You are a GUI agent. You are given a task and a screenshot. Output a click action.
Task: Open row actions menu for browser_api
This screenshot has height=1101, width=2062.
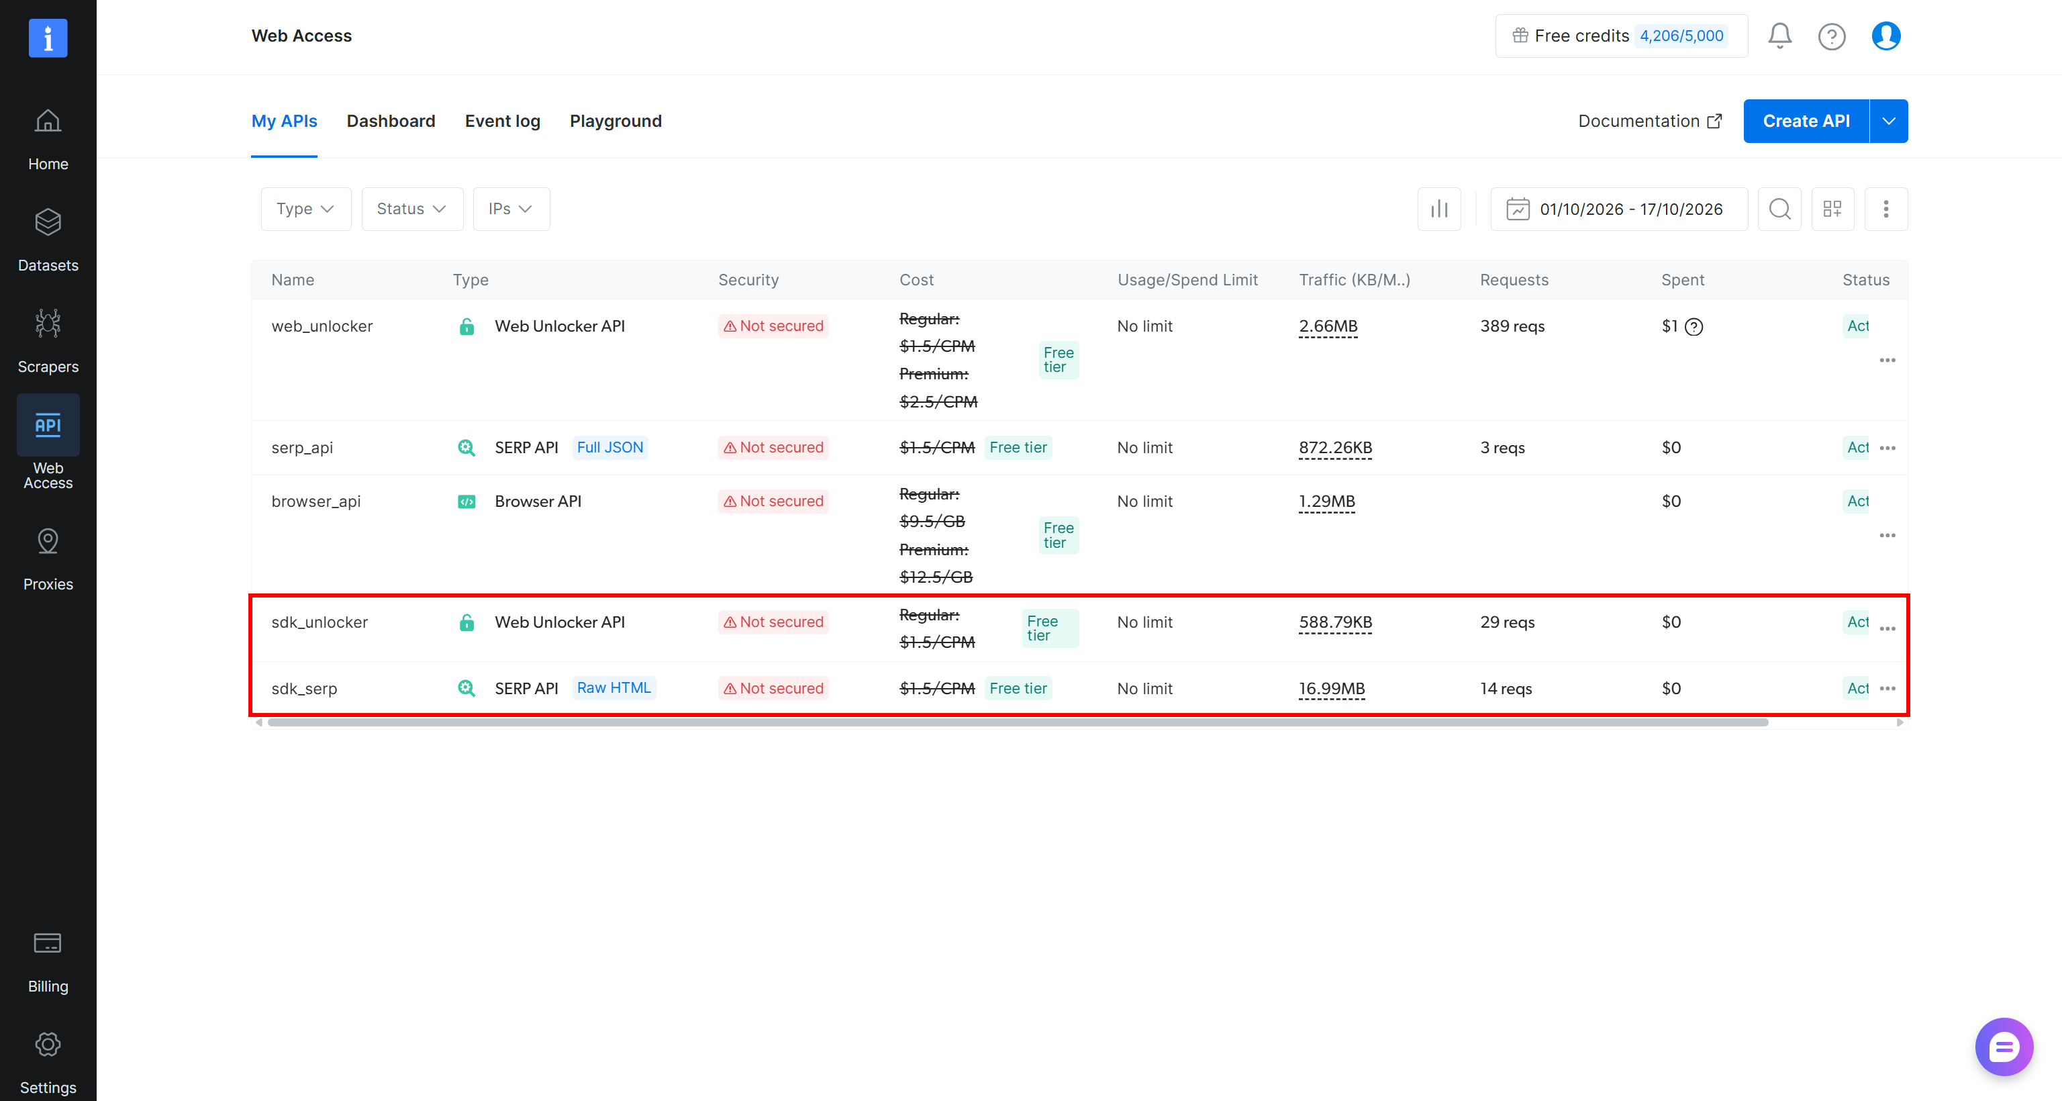click(1887, 535)
